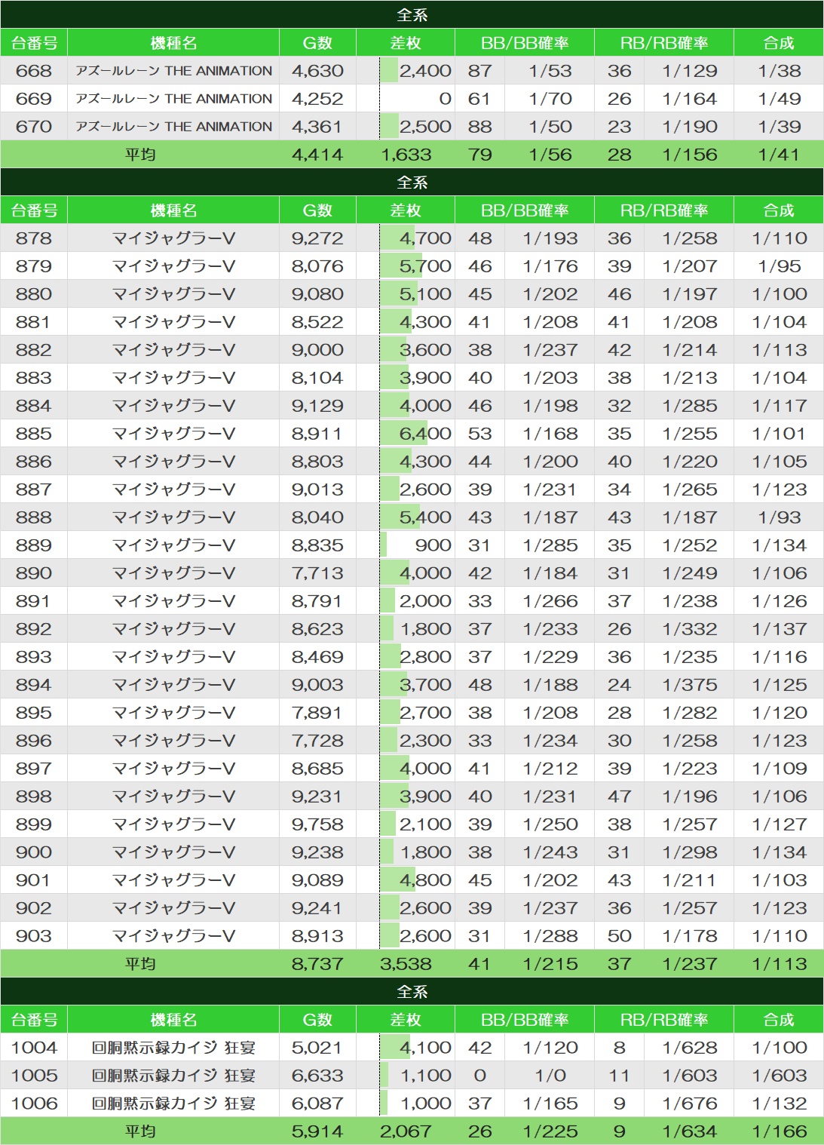Select the average 差枚 value 3,538
The image size is (824, 1145).
(x=406, y=964)
